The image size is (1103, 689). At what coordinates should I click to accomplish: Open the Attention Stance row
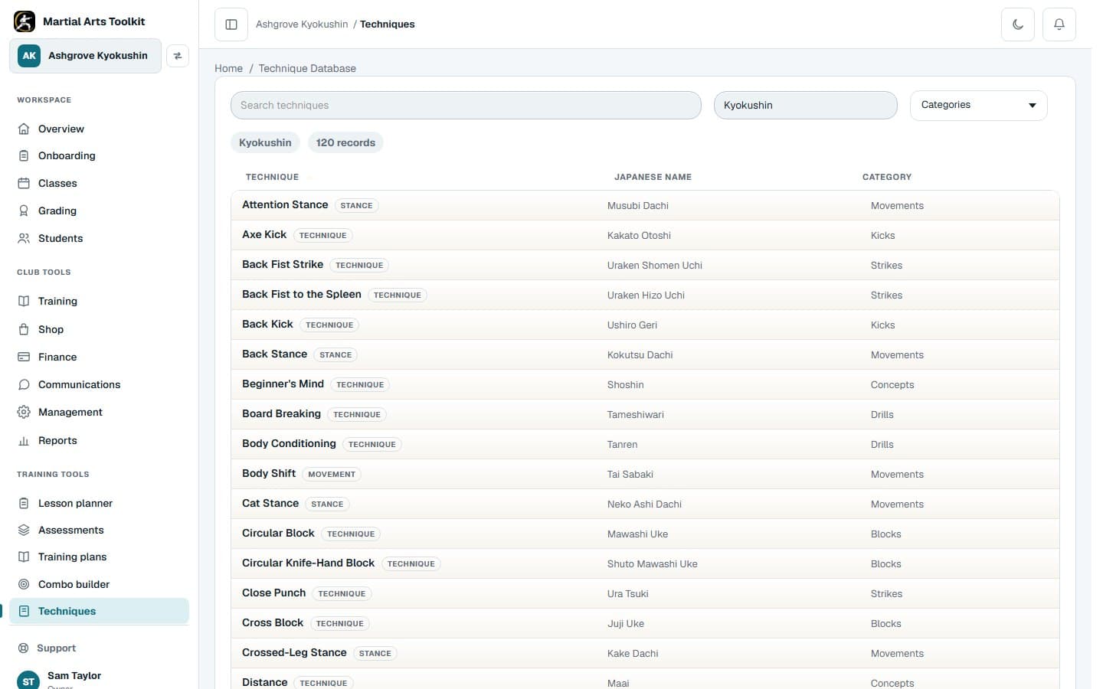click(645, 205)
